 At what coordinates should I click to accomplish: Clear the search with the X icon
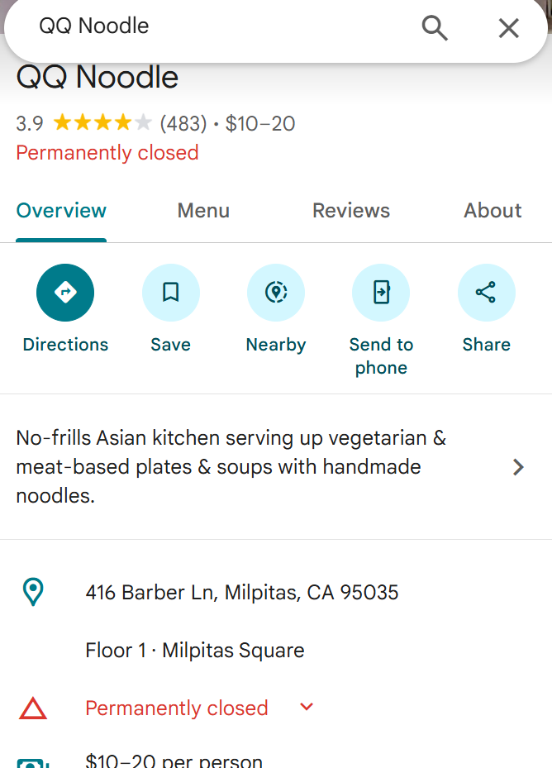[x=508, y=27]
